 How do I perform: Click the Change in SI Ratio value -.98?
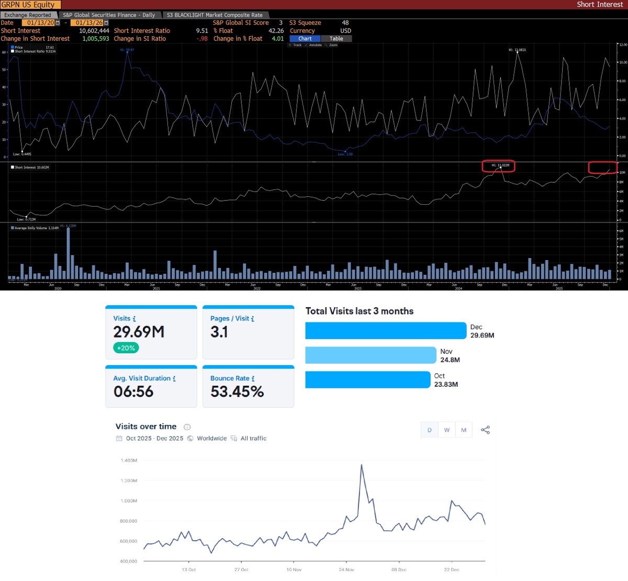pyautogui.click(x=202, y=39)
